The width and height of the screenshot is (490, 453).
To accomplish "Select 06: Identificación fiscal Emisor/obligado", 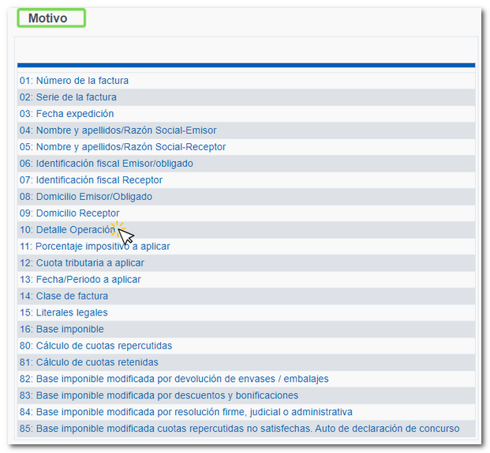I will [107, 164].
